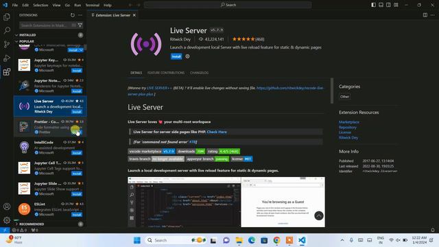Image resolution: width=439 pixels, height=247 pixels.
Task: Open the Accounts menu icon
Action: click(x=7, y=207)
